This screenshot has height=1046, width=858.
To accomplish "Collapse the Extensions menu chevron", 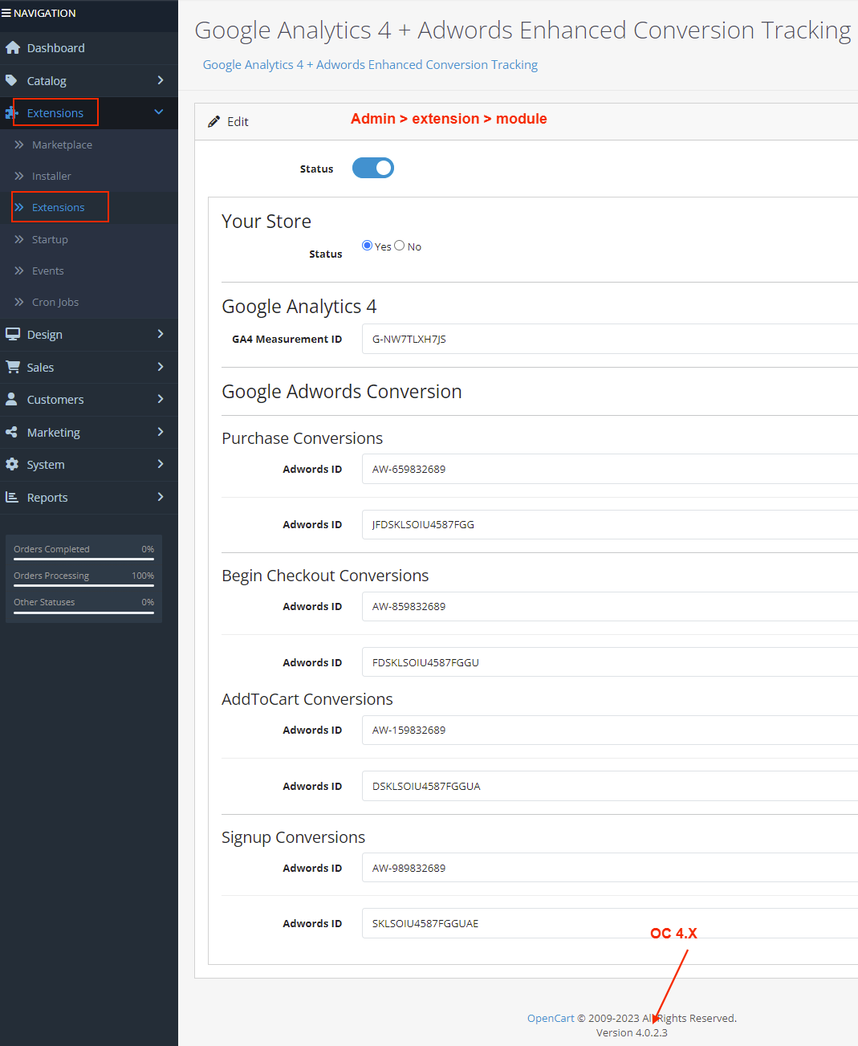I will pos(159,112).
